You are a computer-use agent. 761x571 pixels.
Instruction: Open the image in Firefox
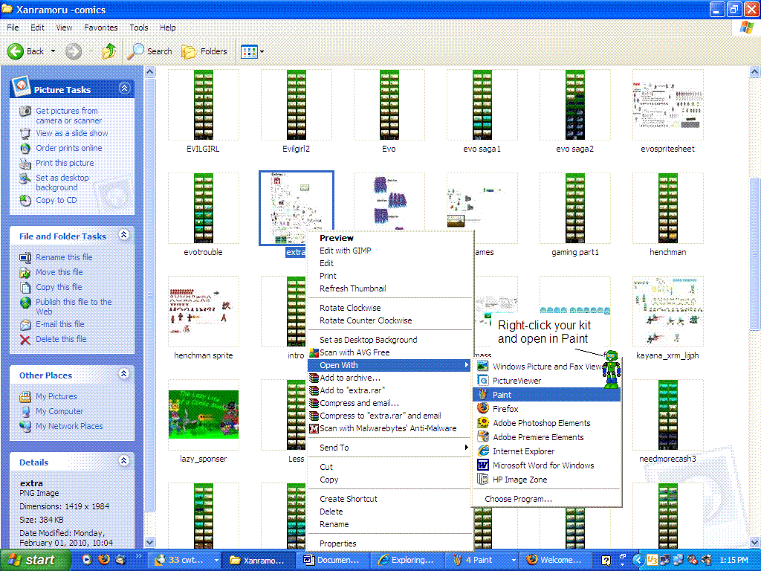coord(520,408)
